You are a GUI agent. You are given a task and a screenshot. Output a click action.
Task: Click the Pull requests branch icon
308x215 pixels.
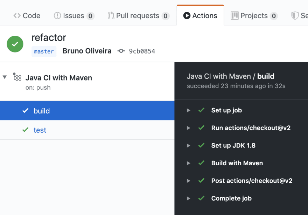[111, 16]
